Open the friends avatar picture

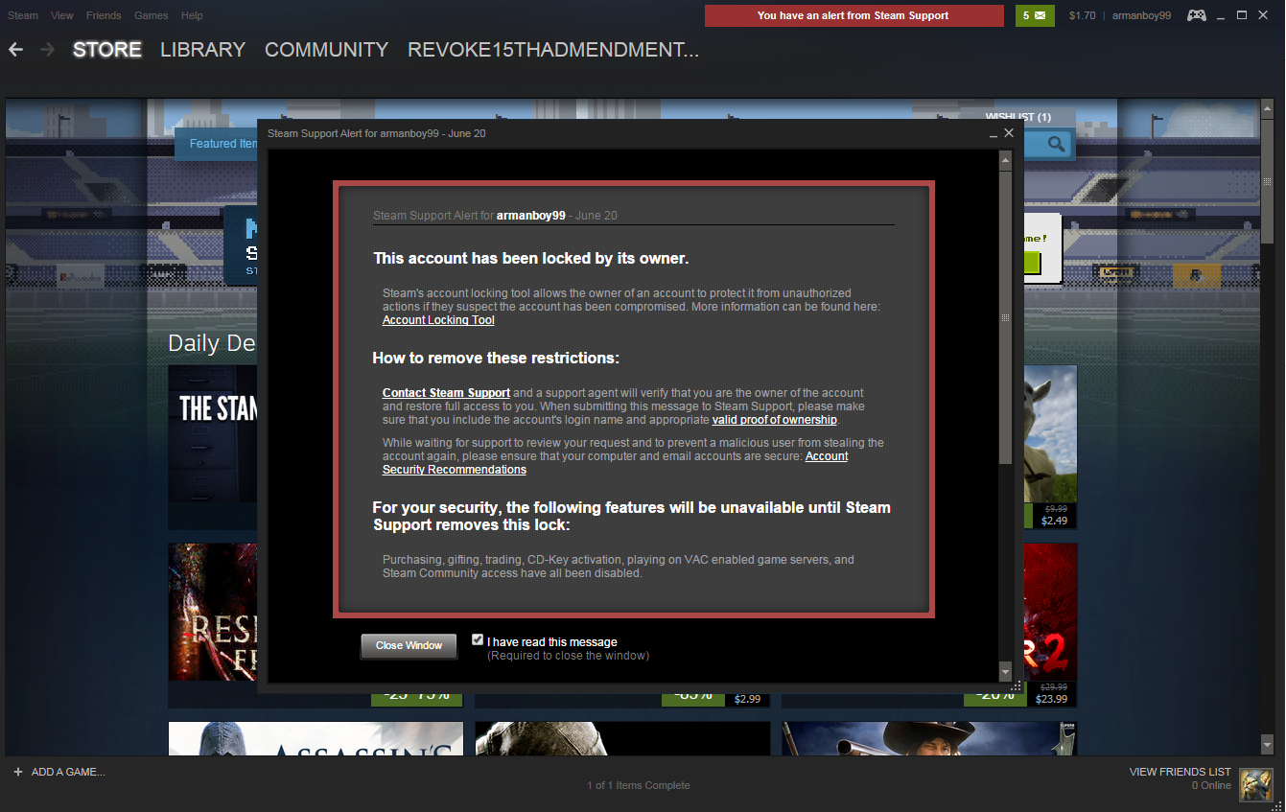(1255, 785)
